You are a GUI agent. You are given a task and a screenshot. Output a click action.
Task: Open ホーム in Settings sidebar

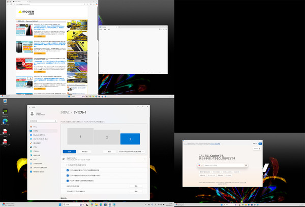tap(43, 127)
